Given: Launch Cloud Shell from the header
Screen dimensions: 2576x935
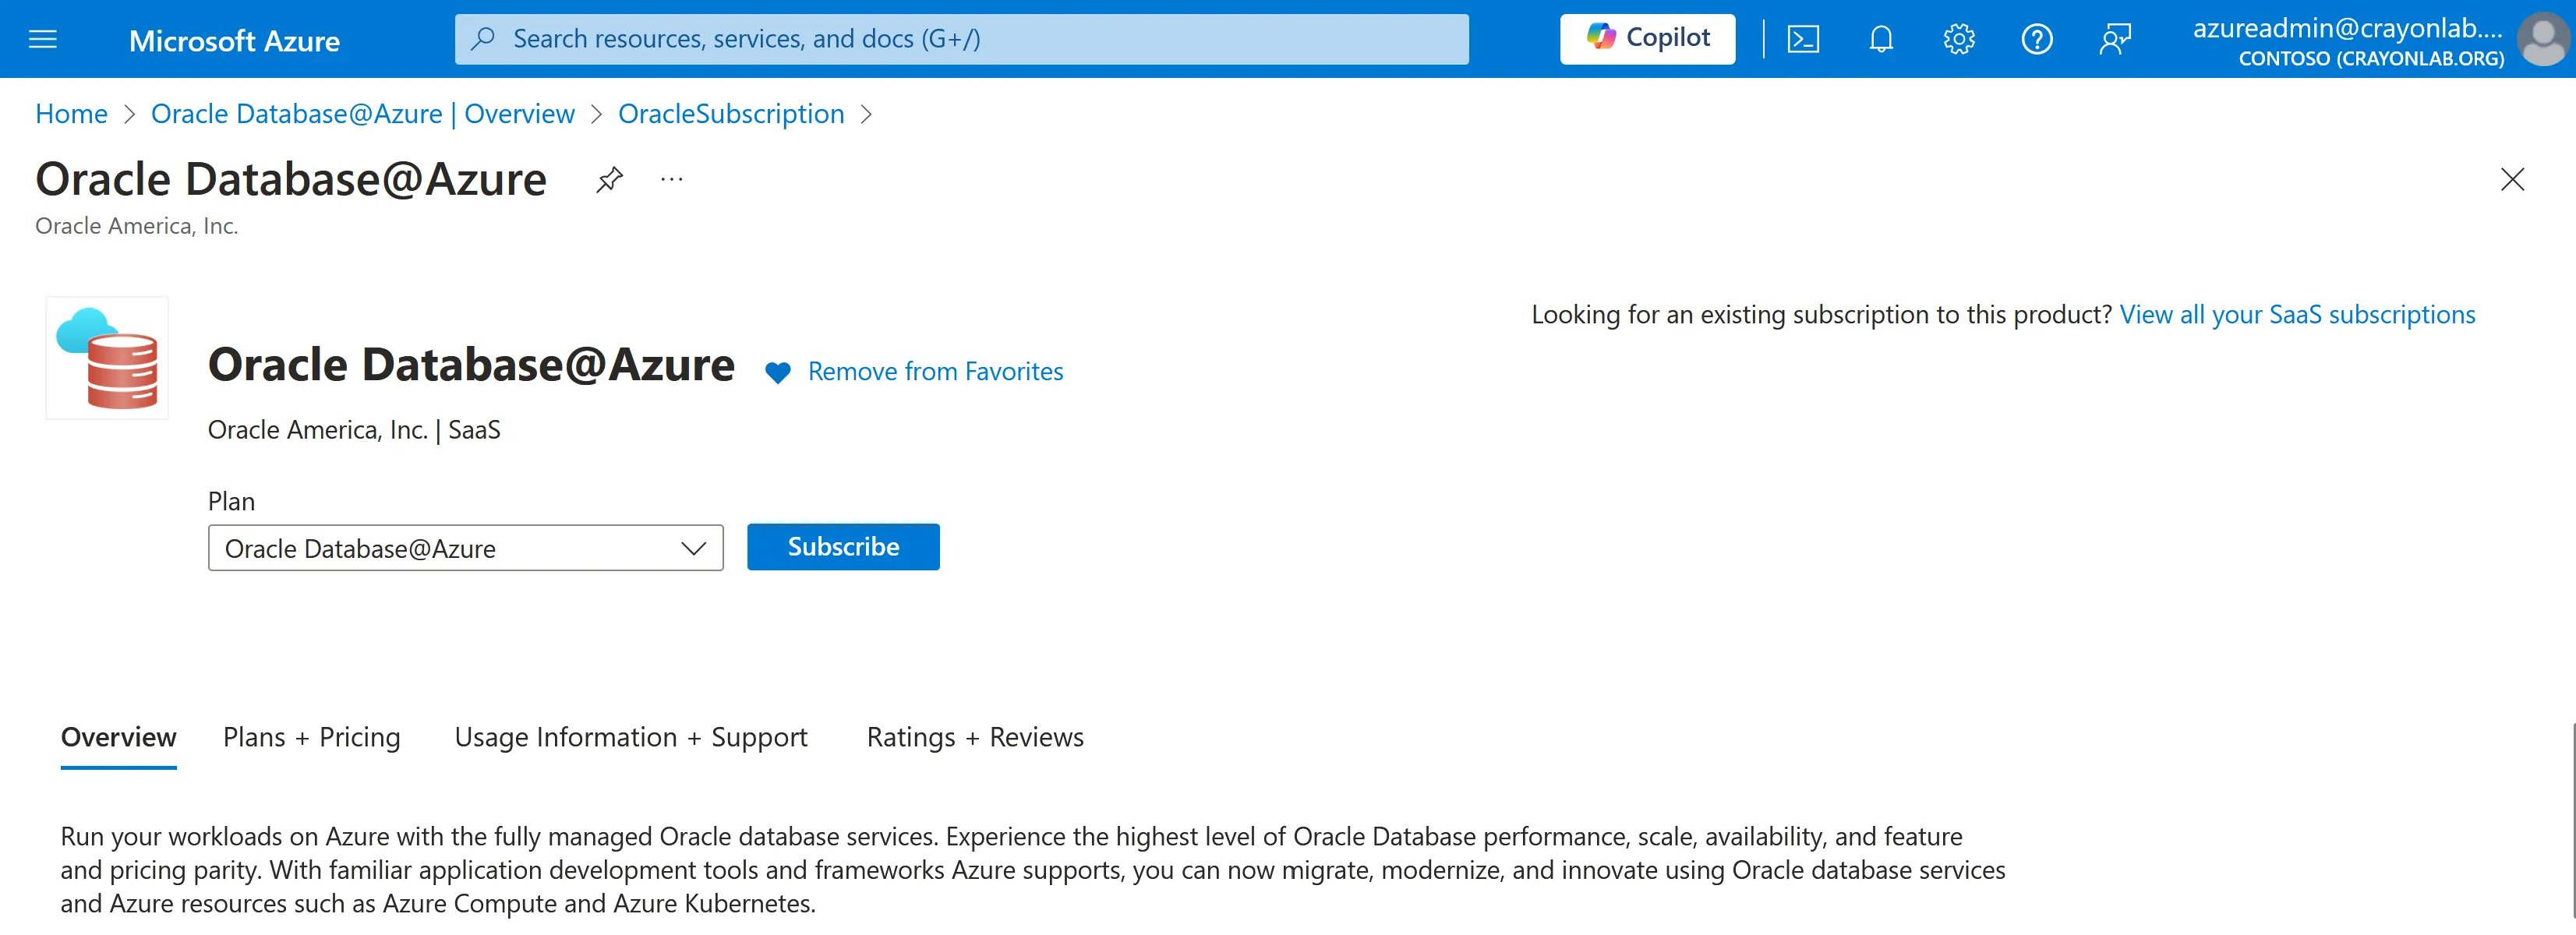Looking at the screenshot, I should (x=1803, y=39).
